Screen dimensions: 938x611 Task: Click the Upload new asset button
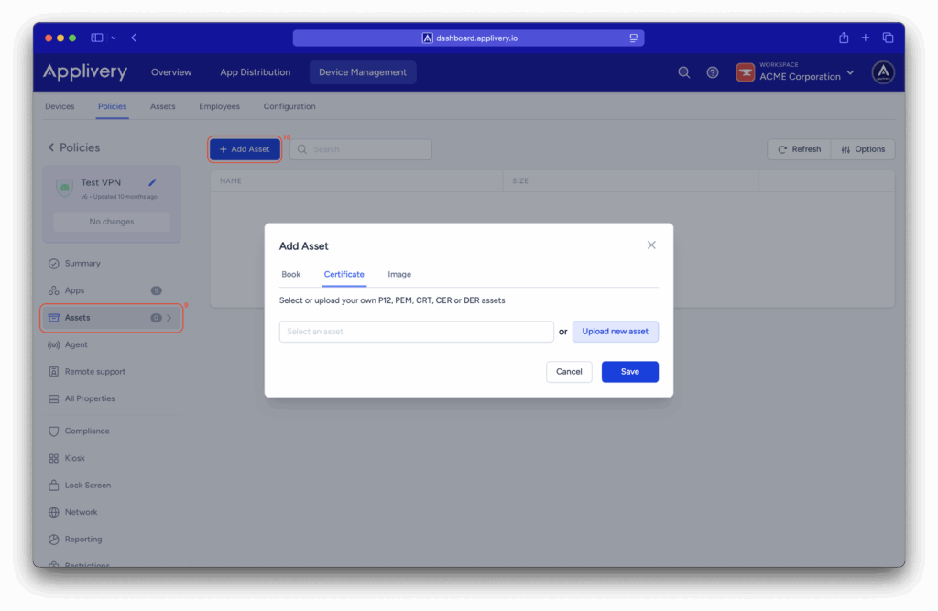(615, 332)
